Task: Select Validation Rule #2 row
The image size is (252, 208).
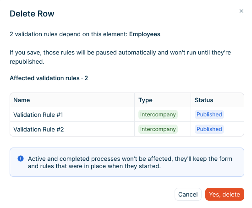Action: click(127, 129)
